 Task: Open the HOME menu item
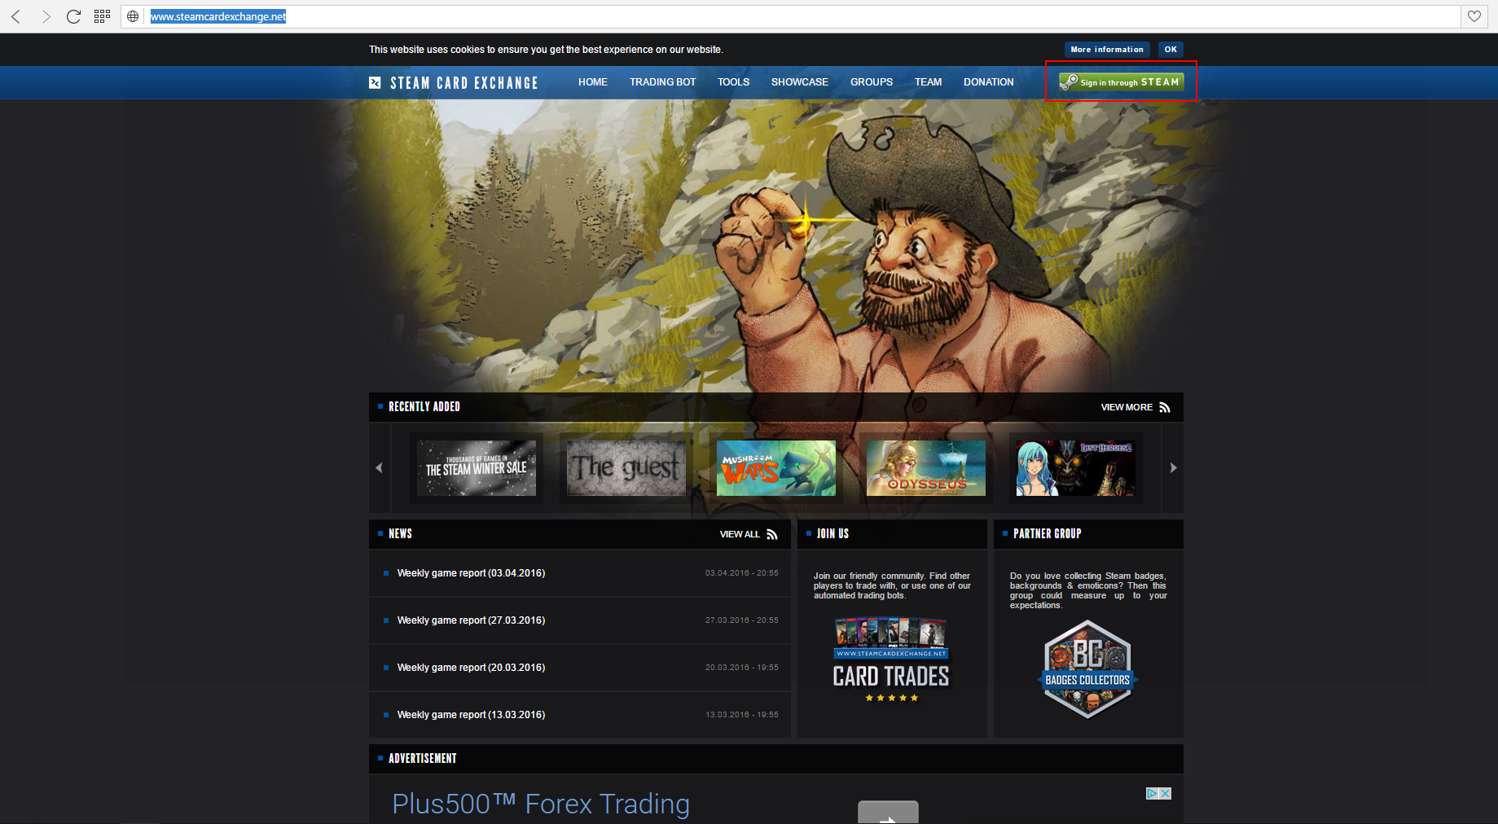coord(593,82)
